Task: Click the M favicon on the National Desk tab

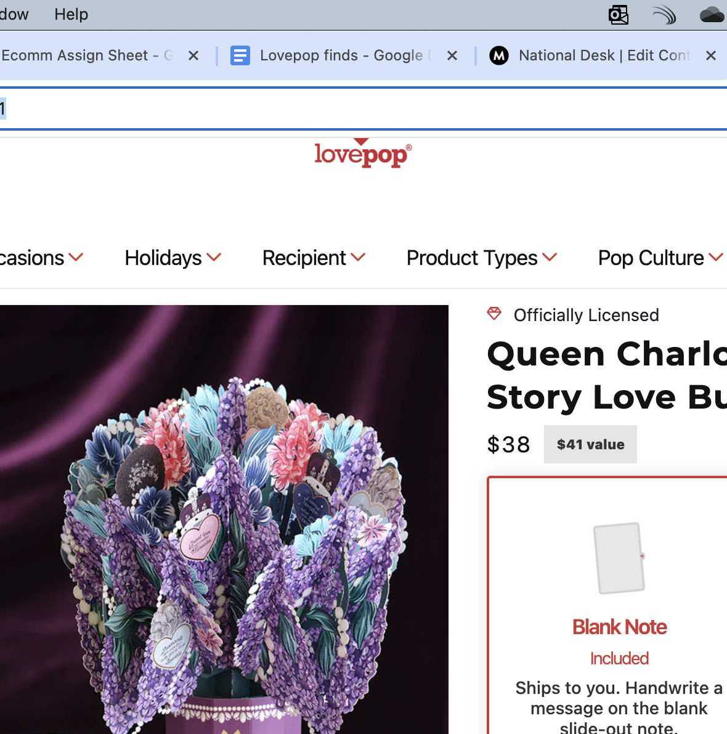Action: [498, 55]
